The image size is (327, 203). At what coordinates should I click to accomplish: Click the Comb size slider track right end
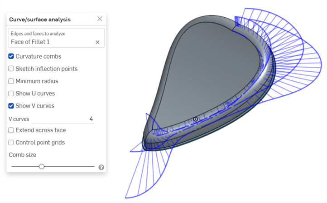[93, 166]
